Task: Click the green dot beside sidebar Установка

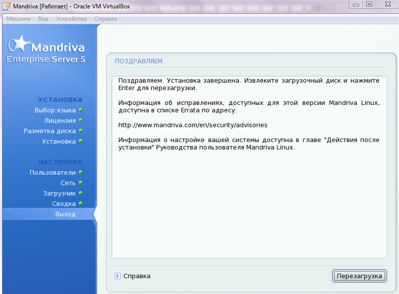Action: (81, 141)
